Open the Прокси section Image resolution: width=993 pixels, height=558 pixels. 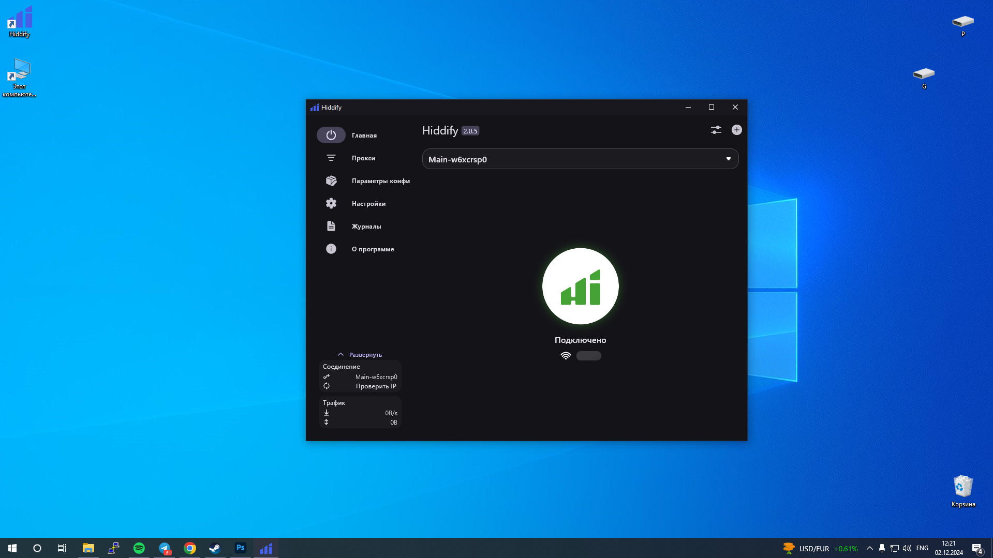pos(363,158)
